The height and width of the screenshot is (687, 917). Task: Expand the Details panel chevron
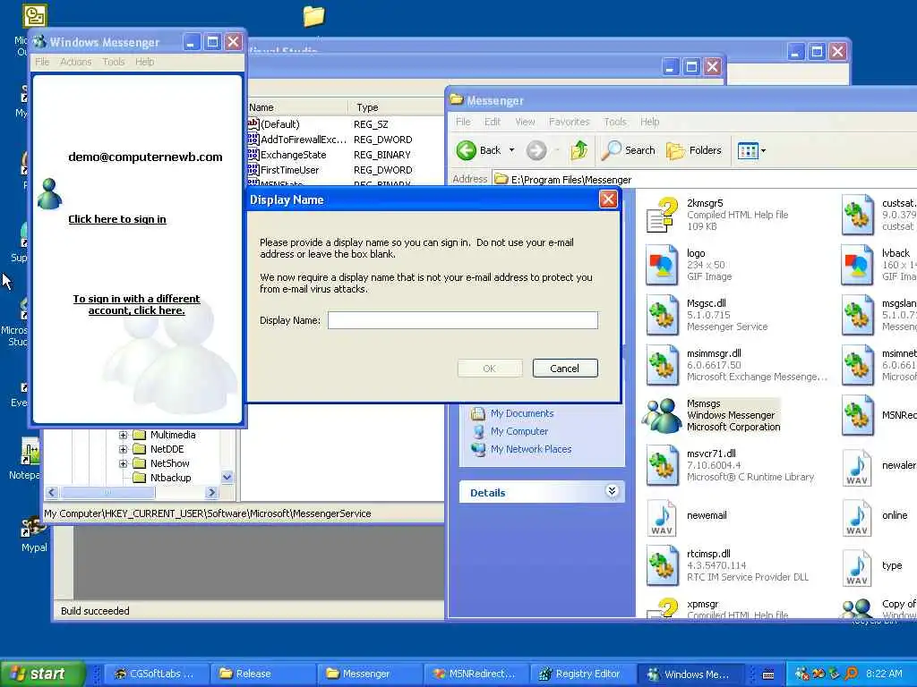[x=612, y=491]
